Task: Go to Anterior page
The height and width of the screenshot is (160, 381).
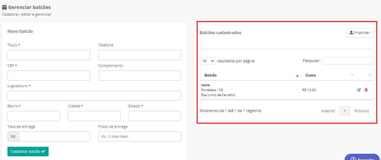Action: 328,111
